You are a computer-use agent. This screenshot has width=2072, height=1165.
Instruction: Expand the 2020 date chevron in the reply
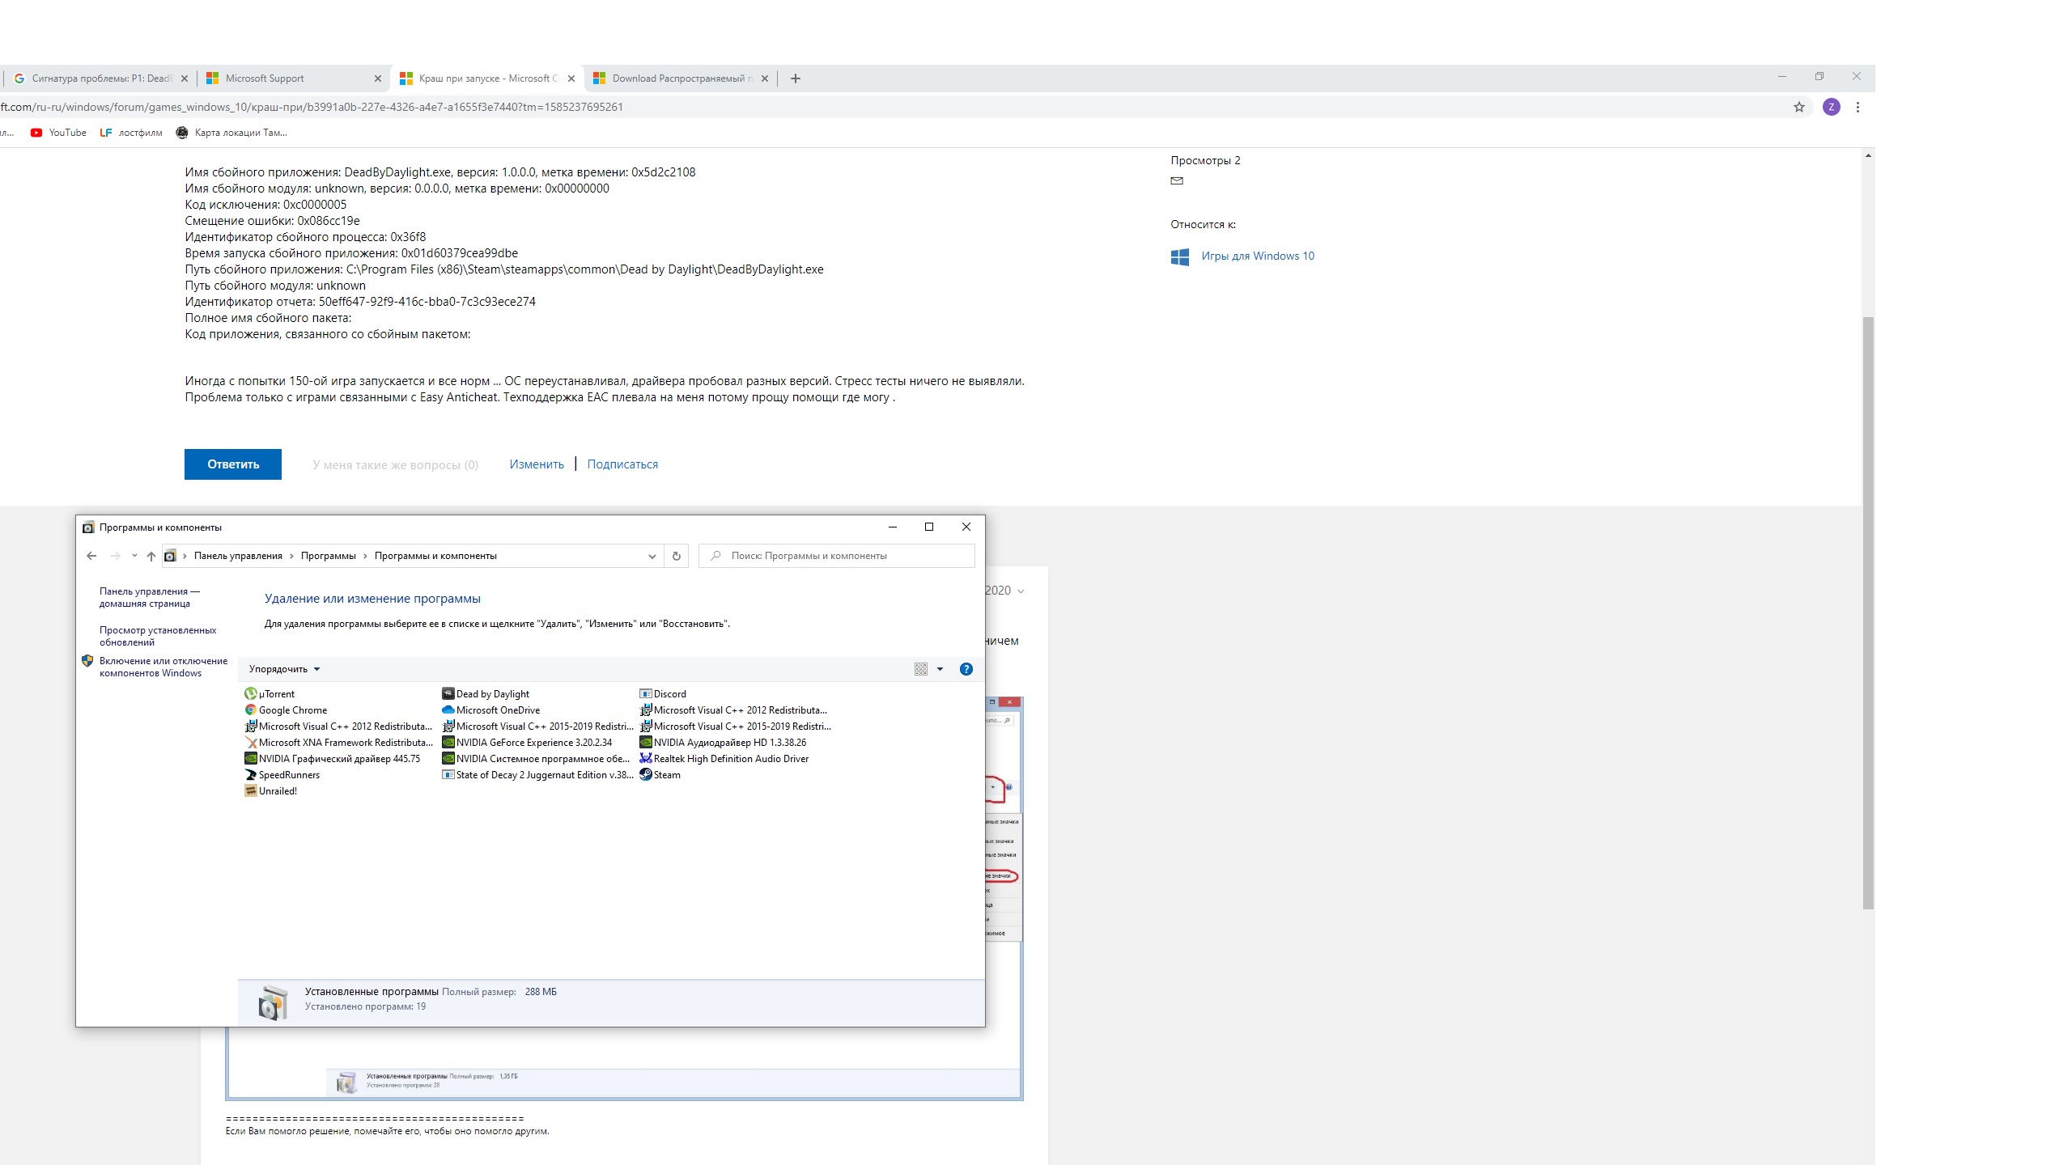tap(1021, 591)
